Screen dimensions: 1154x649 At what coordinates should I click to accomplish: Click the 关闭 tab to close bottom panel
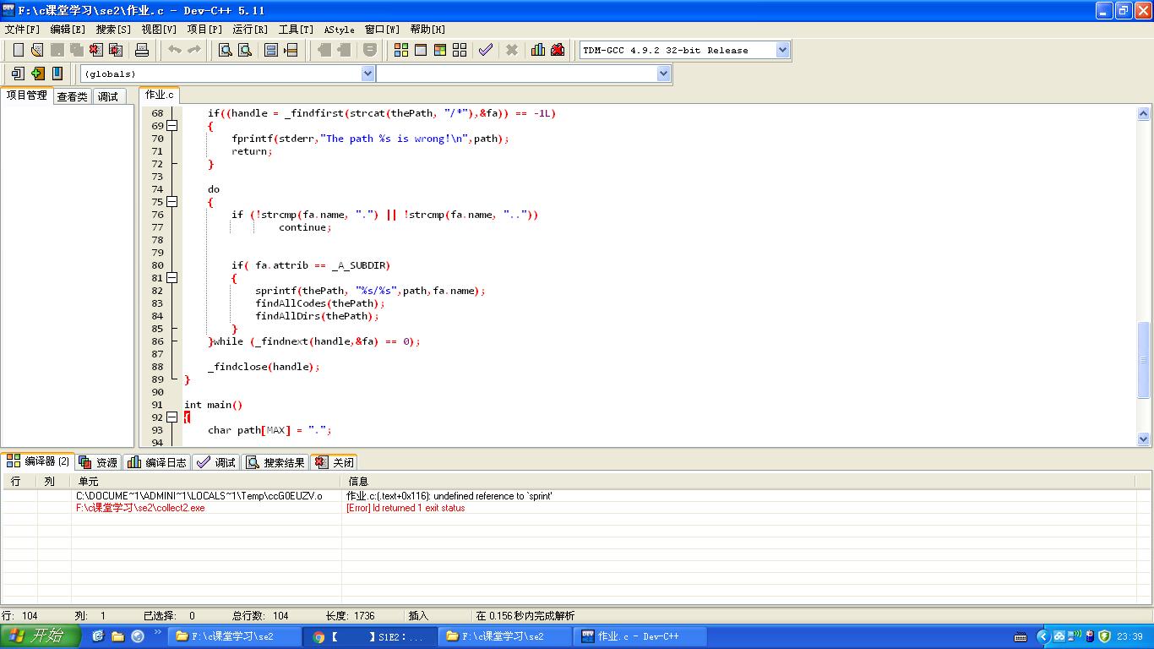[x=335, y=462]
